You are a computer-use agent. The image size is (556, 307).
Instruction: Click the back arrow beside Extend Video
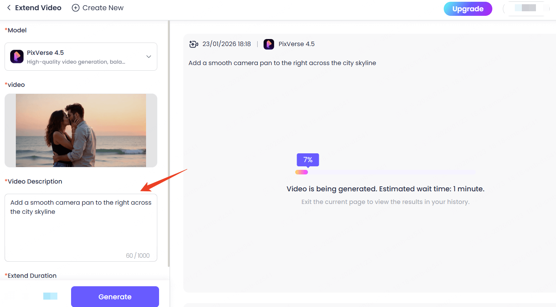pyautogui.click(x=9, y=8)
